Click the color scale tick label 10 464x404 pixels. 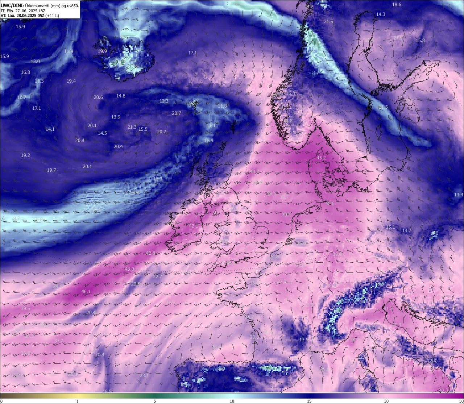232,401
